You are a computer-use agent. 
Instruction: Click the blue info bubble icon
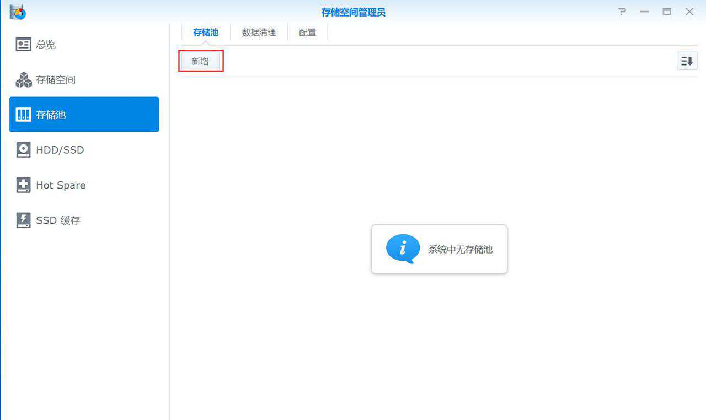[403, 249]
